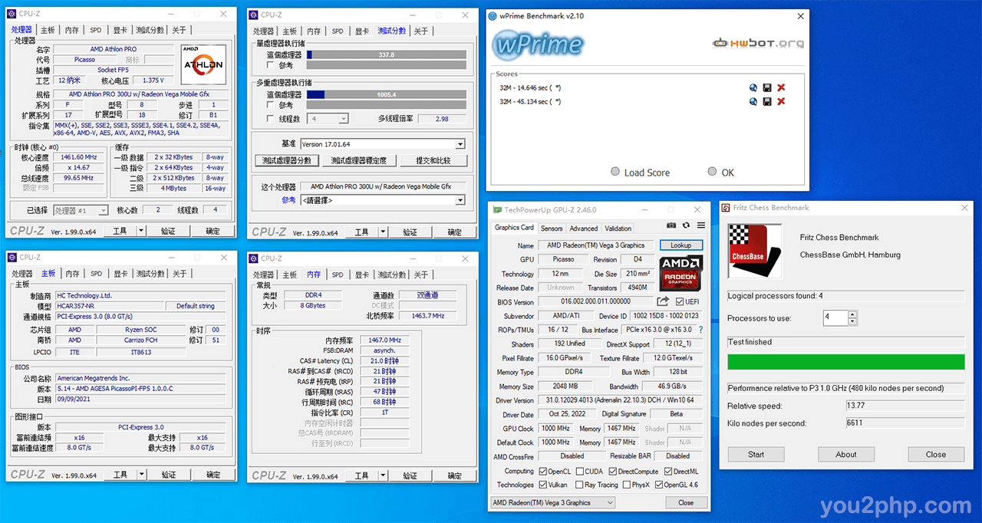Image resolution: width=982 pixels, height=523 pixels.
Task: Open the 显卡 tab in the CPU-Z mainboard window
Action: 120,274
